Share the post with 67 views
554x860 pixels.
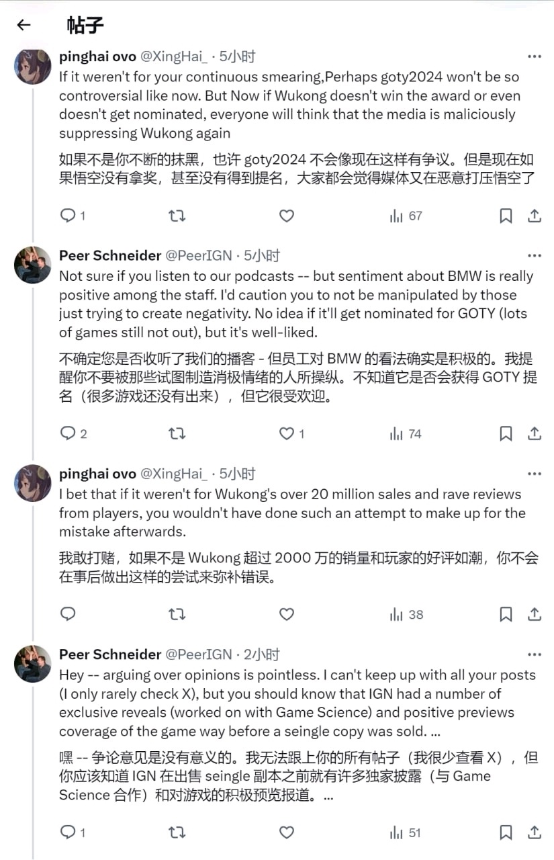coord(535,216)
